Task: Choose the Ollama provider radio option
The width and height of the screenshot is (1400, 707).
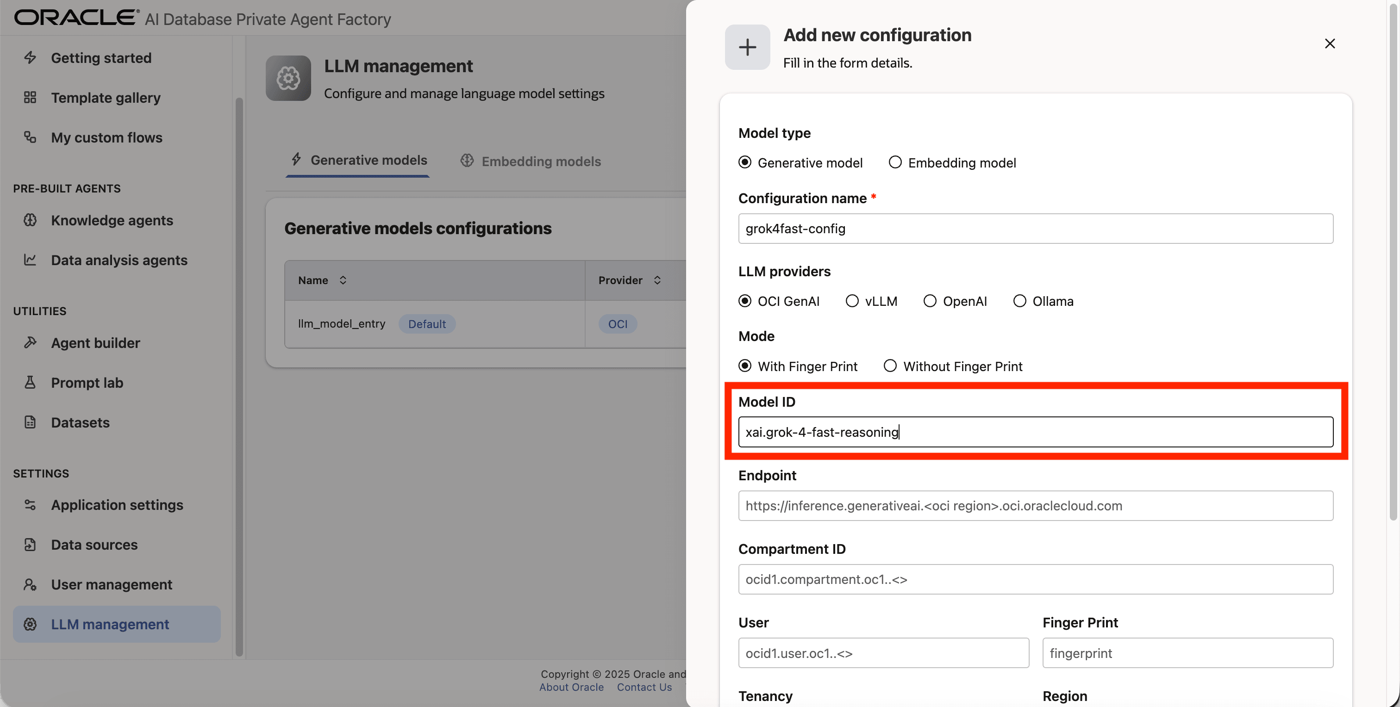Action: [1019, 301]
